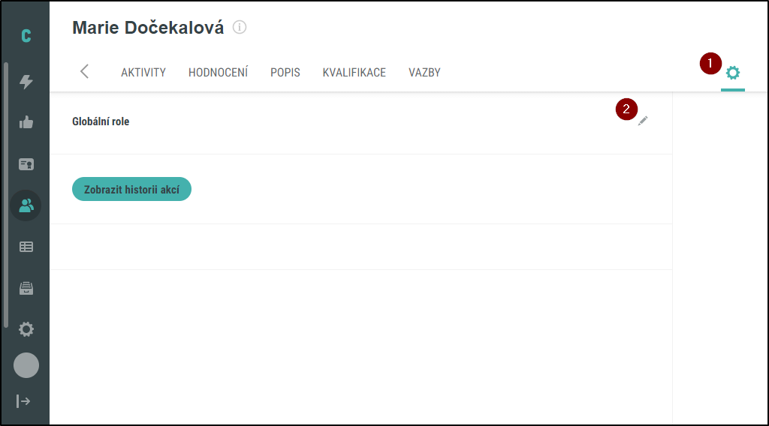Switch to the HODNOCENÍ tab
Screen dimensions: 769x426
tap(219, 73)
